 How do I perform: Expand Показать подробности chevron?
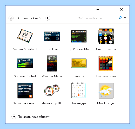point(14,117)
